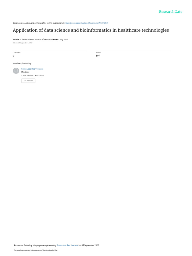Click the enhancement request notice at page bottom
This screenshot has height=256, width=192.
click(x=35, y=250)
